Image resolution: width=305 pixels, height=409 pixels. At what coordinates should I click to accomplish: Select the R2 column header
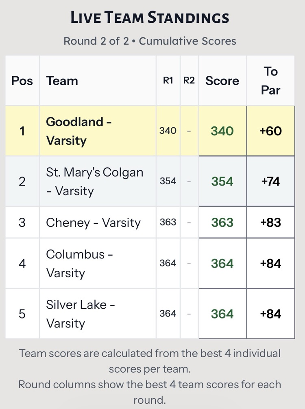tap(189, 81)
